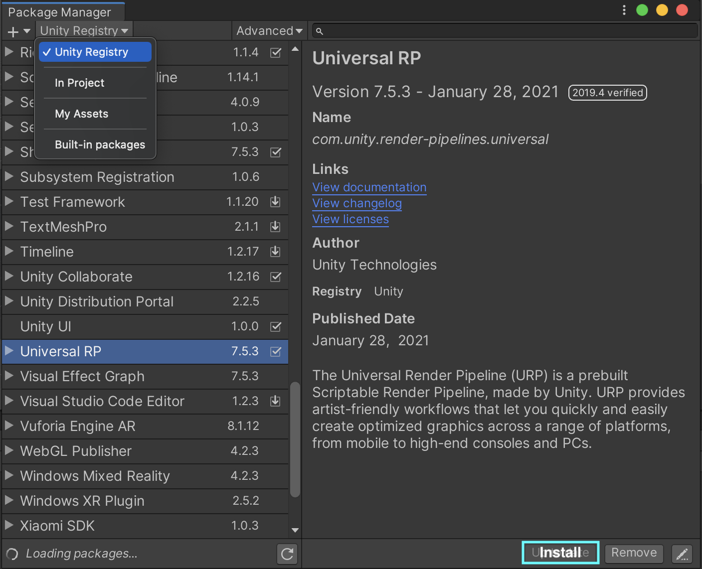Viewport: 702px width, 569px height.
Task: Click the package search field
Action: (x=505, y=31)
